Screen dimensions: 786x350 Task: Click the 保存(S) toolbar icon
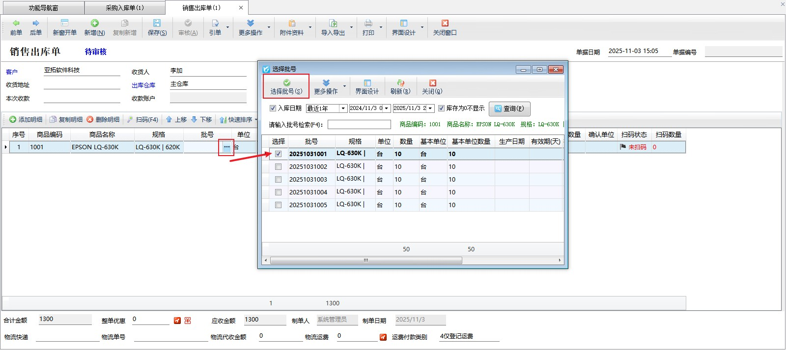point(157,24)
